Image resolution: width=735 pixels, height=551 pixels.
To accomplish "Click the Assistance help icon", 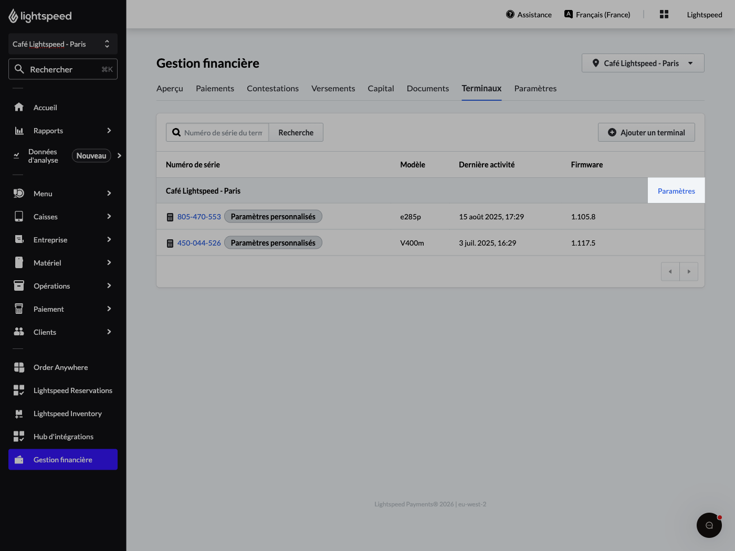I will click(510, 15).
